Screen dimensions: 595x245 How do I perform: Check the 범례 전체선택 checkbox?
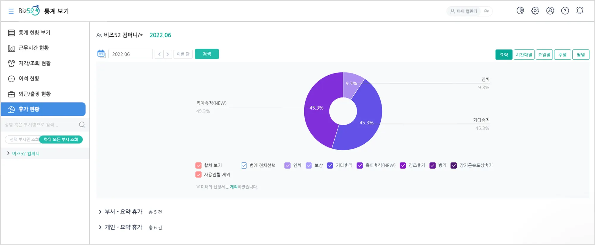coord(244,165)
